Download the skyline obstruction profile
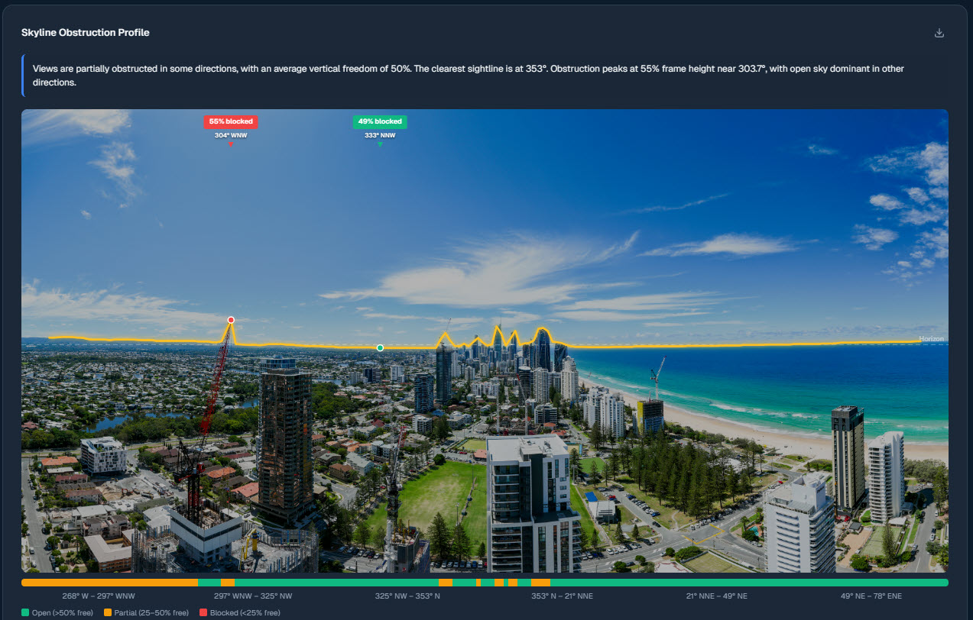 (x=939, y=33)
